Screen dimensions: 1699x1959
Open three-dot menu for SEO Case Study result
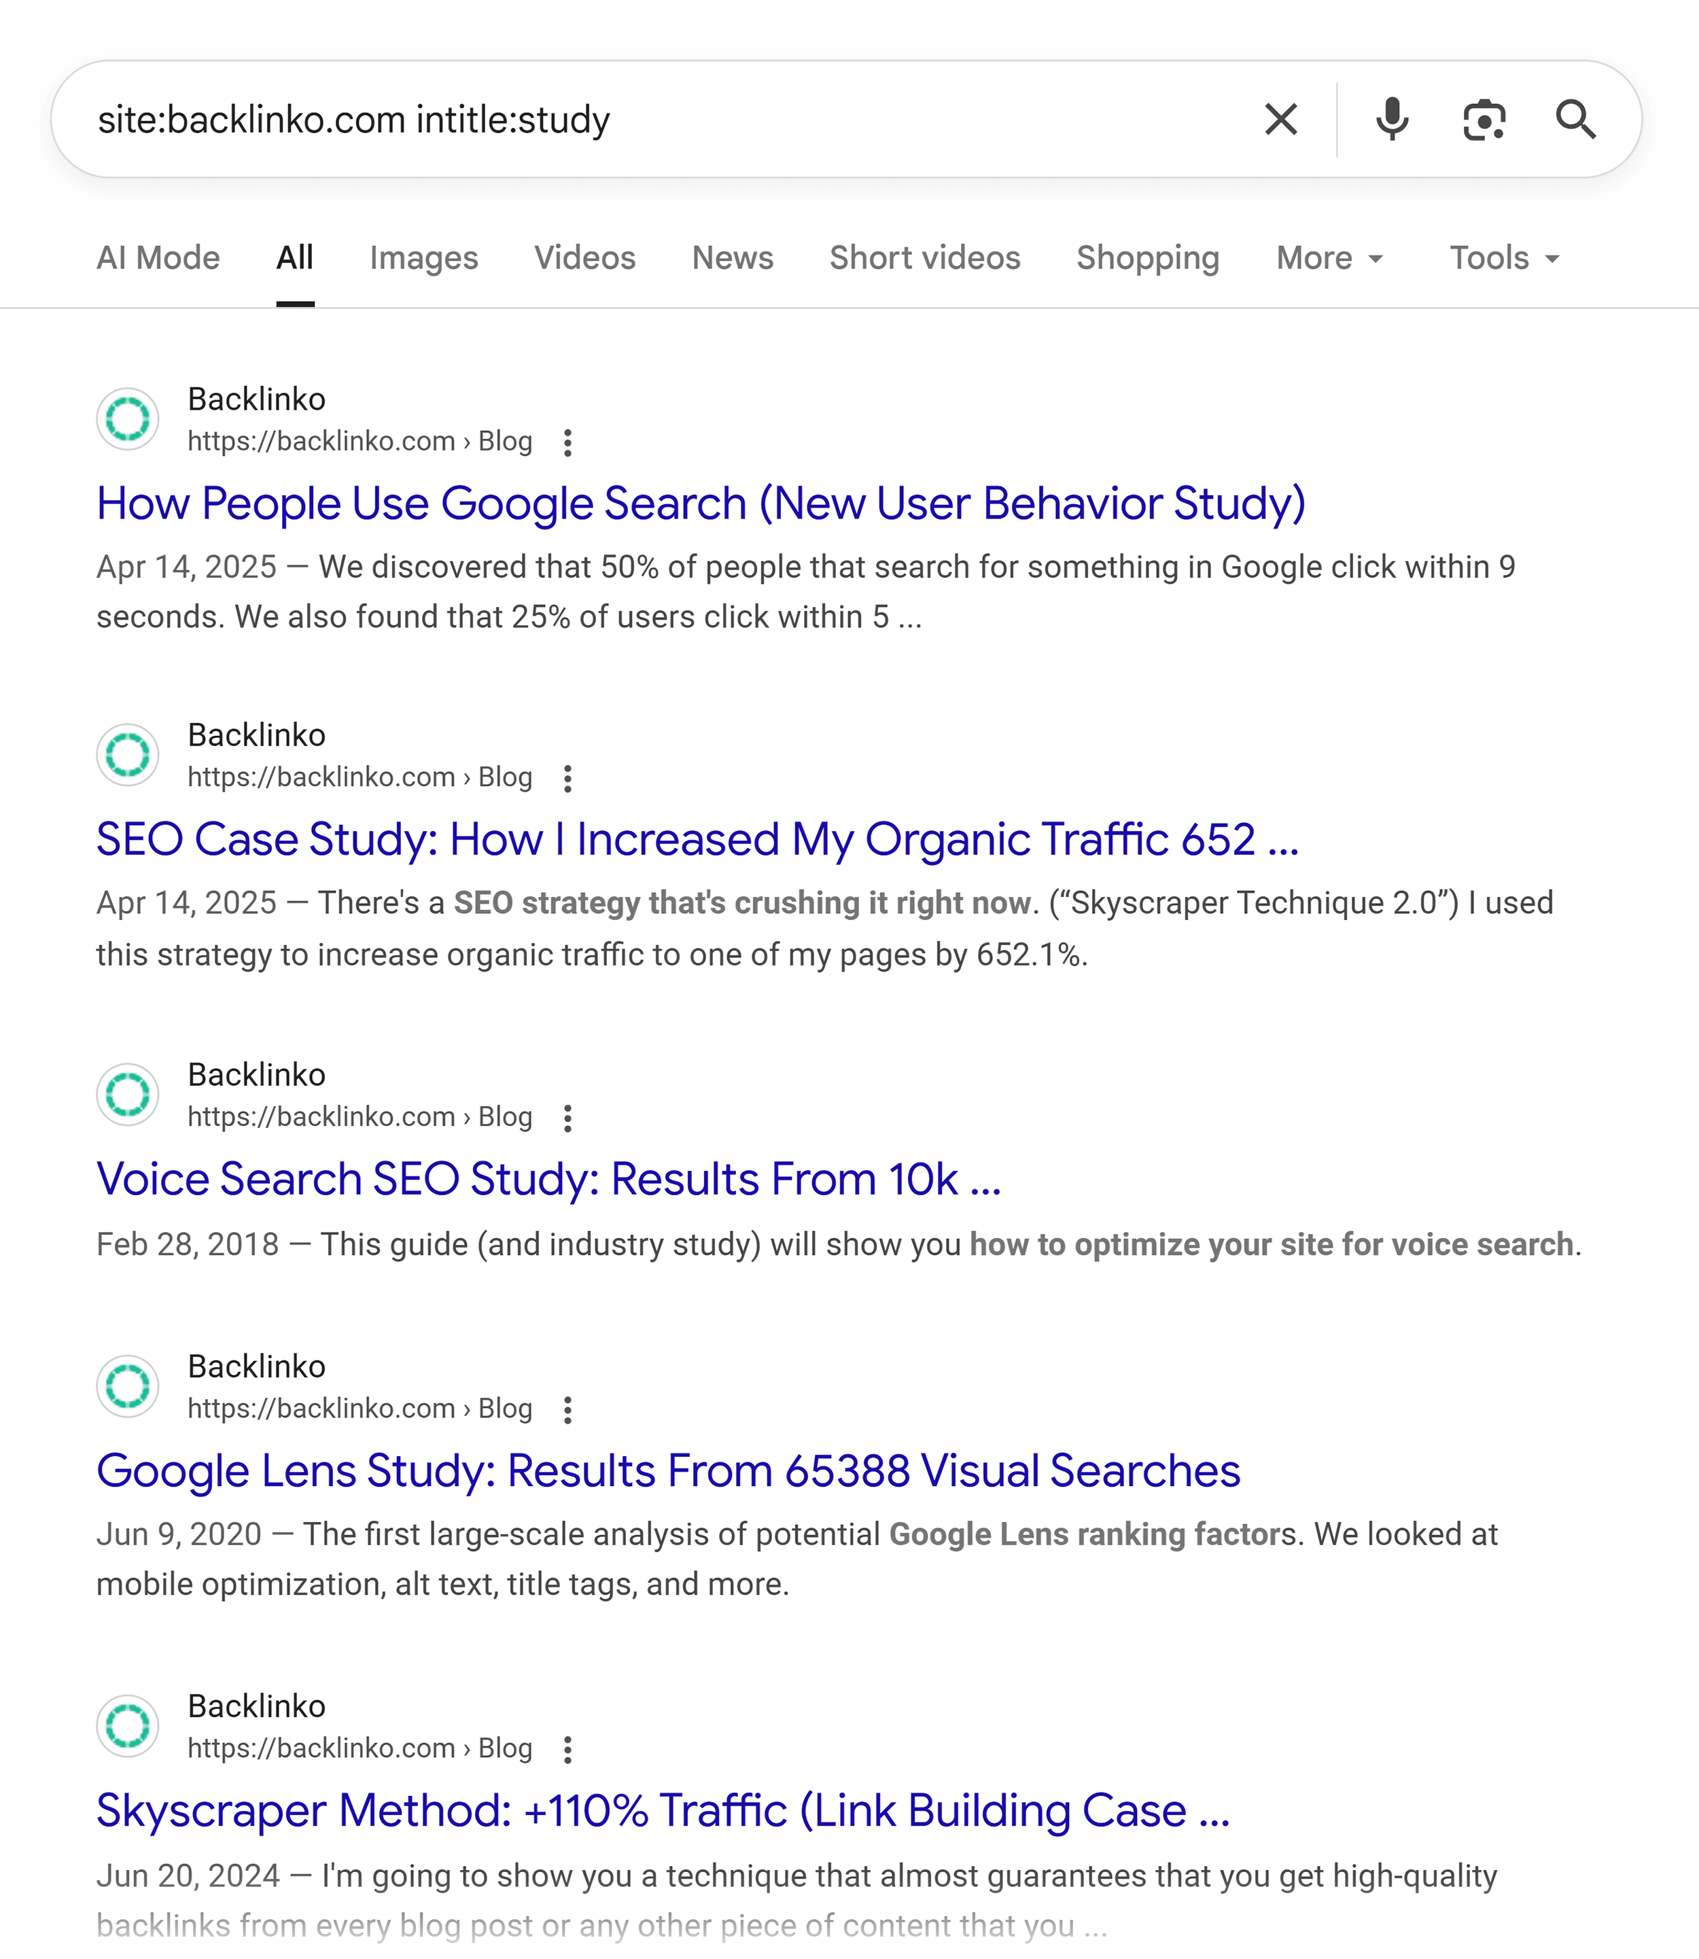point(568,778)
